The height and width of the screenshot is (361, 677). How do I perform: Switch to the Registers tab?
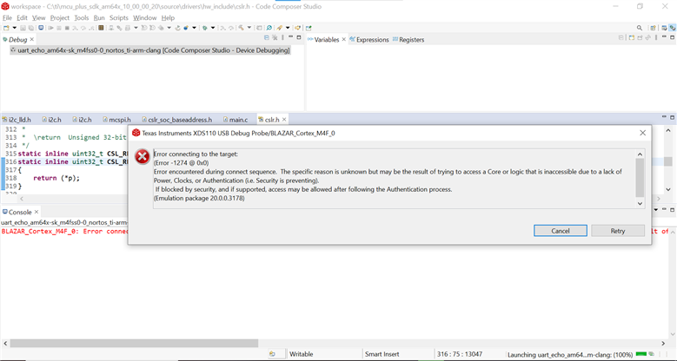(408, 40)
